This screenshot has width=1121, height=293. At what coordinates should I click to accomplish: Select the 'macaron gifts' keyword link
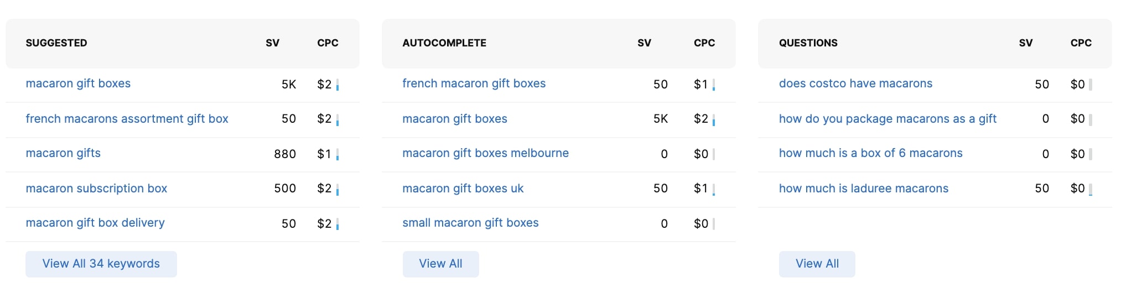(63, 153)
